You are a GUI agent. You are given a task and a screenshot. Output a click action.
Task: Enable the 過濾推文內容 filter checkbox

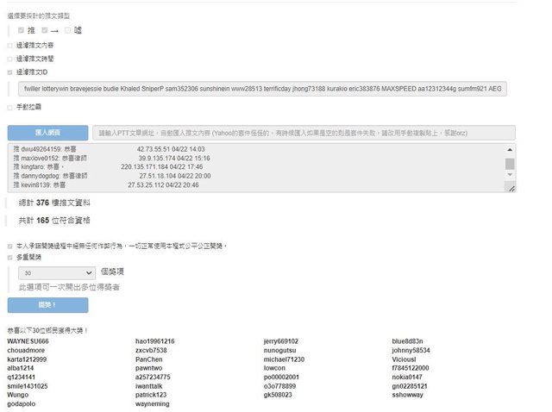pyautogui.click(x=9, y=46)
